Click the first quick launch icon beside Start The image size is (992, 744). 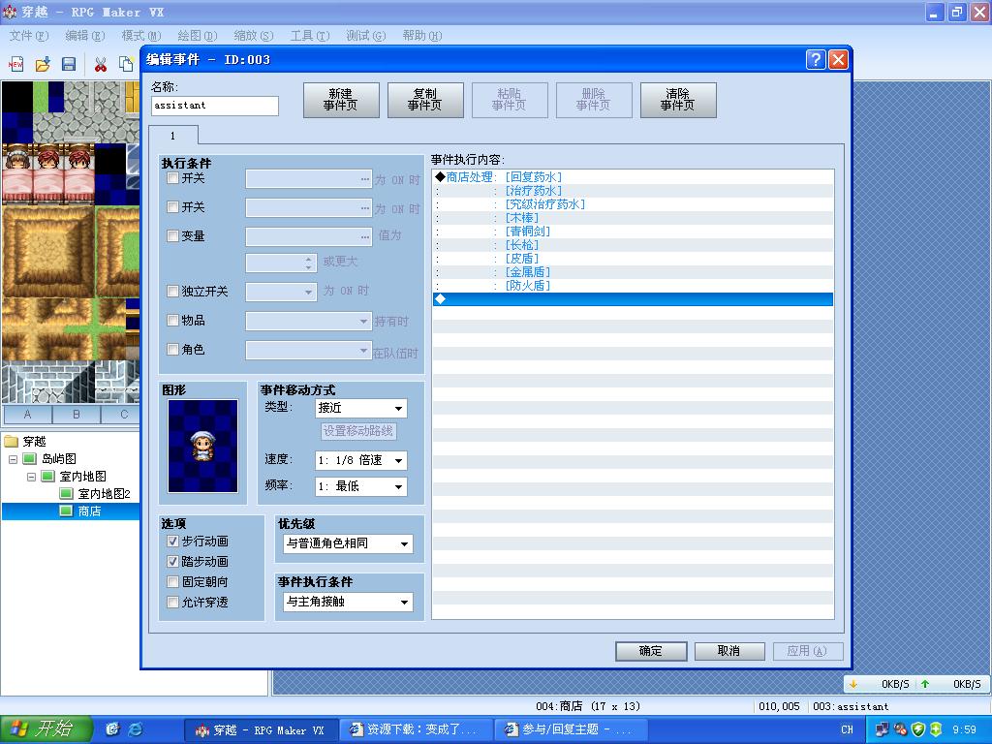point(112,729)
